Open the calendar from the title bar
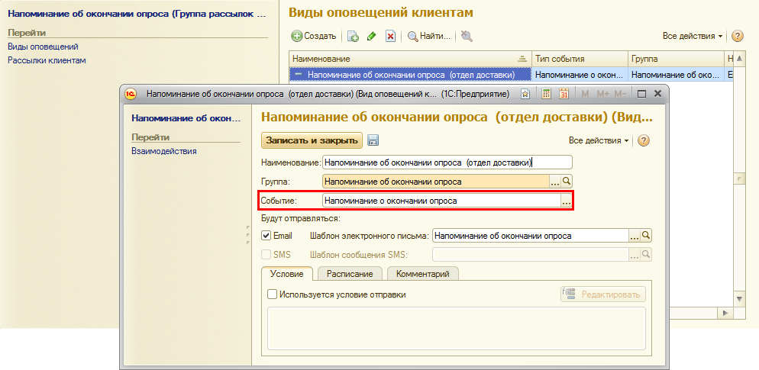 564,94
